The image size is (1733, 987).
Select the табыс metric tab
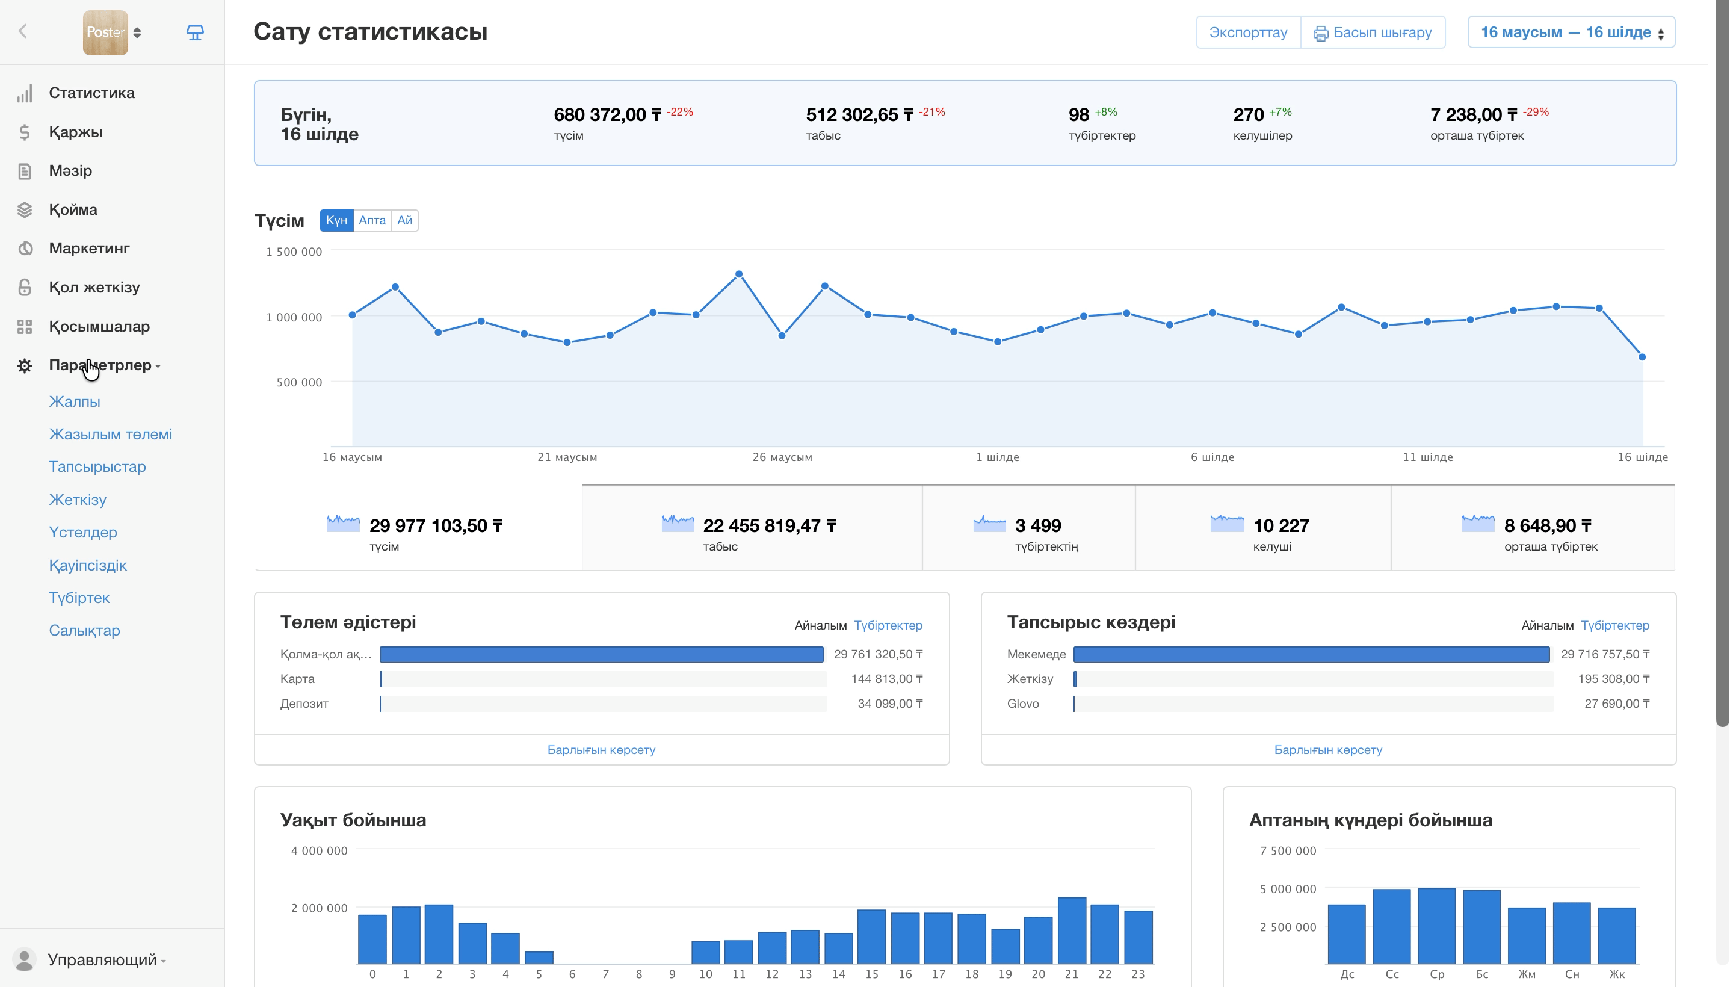752,528
